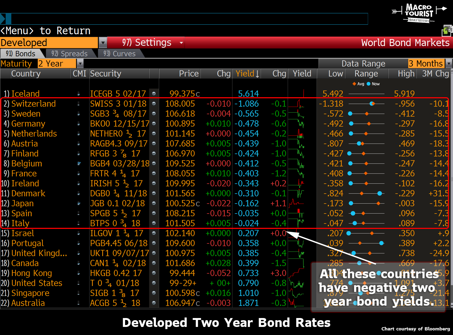Image resolution: width=453 pixels, height=335 pixels.
Task: Expand the Developed markets dropdown arrow
Action: pos(103,43)
